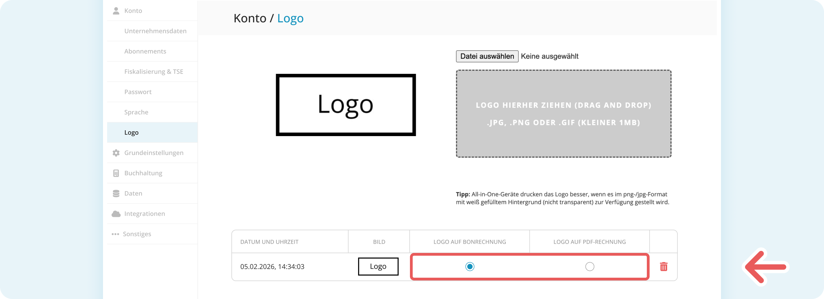Open the Unternehmensdaten menu item

click(x=155, y=31)
